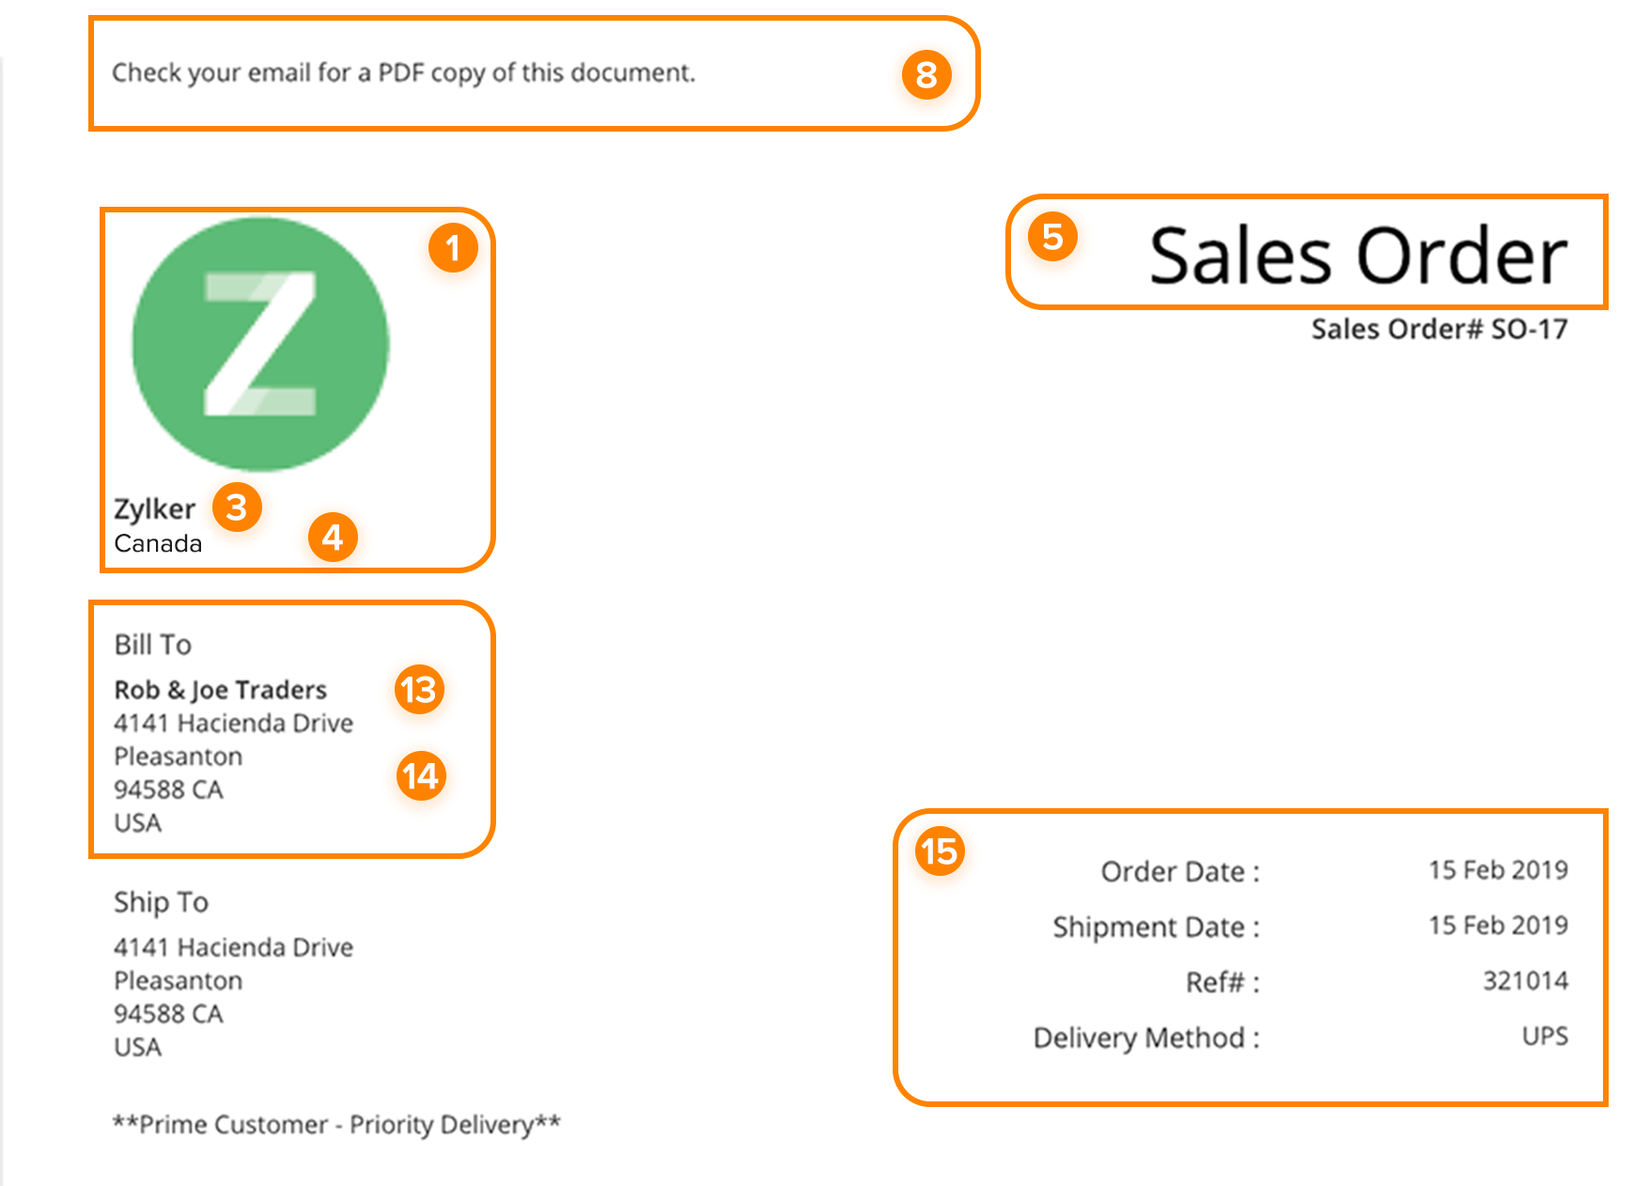Click the orange number 1 badge
This screenshot has height=1186, width=1650.
(453, 248)
